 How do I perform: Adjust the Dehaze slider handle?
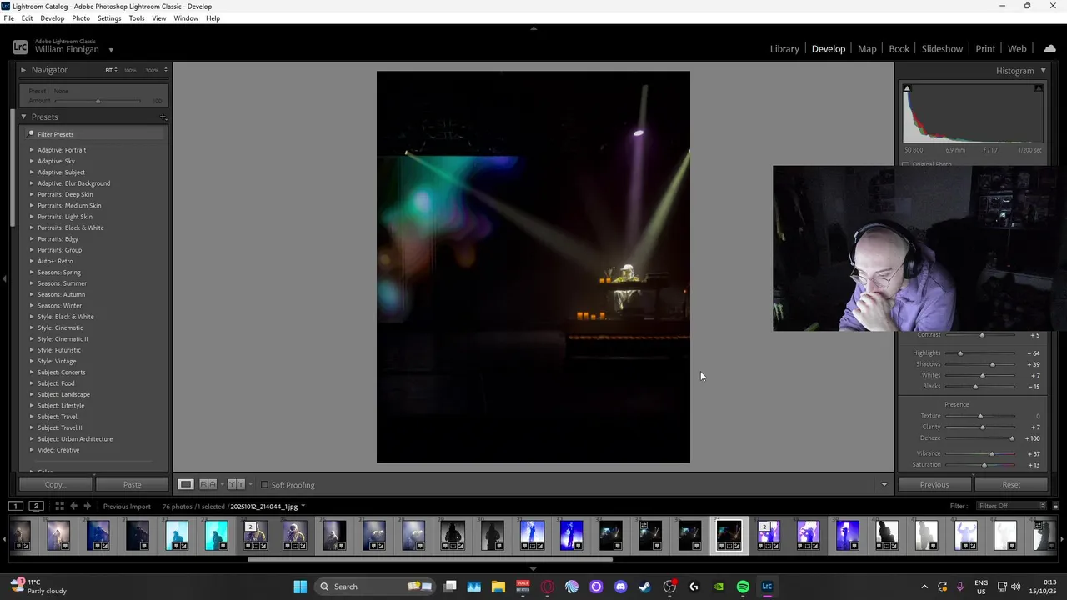[1012, 438]
